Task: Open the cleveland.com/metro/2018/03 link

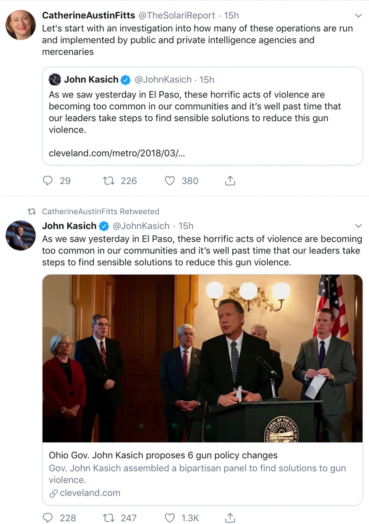Action: [x=117, y=153]
